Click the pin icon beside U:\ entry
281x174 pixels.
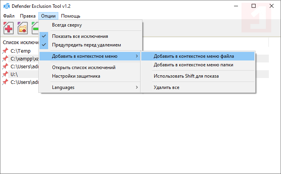(5, 74)
